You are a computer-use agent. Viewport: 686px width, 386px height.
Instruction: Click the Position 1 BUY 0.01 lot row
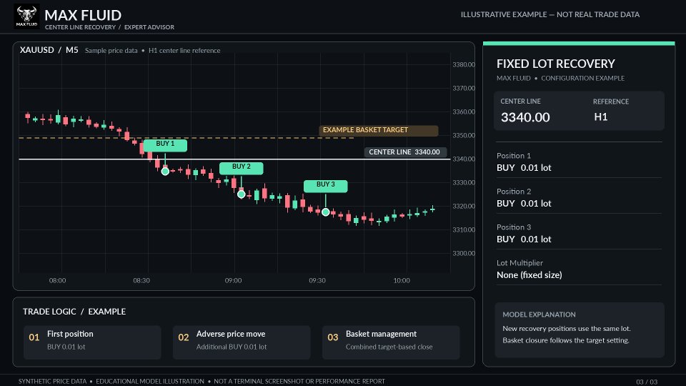point(579,162)
